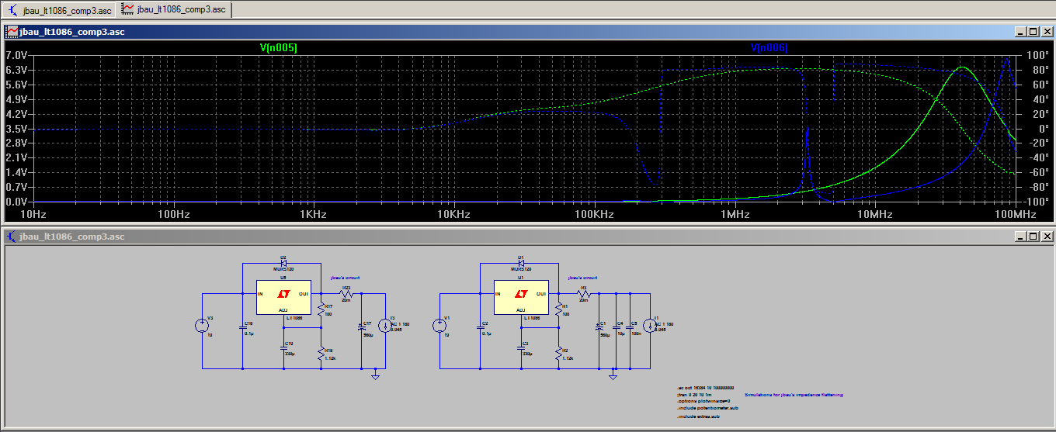Select the V(n006) trace label
This screenshot has height=432, width=1056.
[x=769, y=48]
